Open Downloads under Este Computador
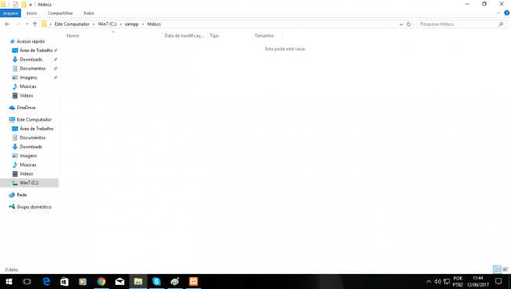The height and width of the screenshot is (289, 511). (x=31, y=147)
